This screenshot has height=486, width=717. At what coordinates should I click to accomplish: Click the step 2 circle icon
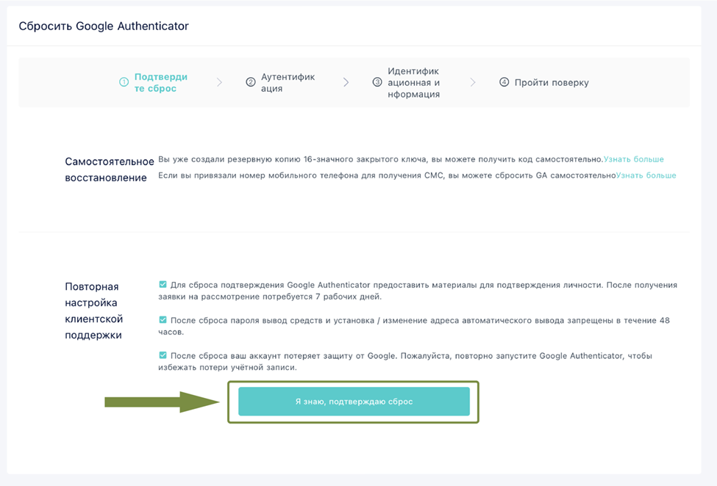coord(251,82)
